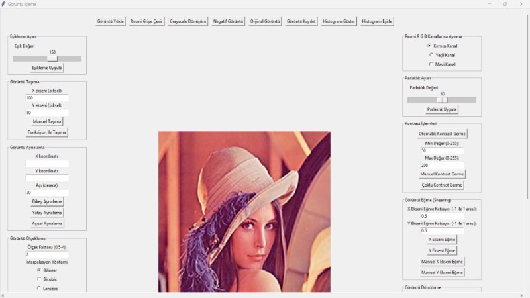Show histogram with Histogram Göster
The image size is (530, 298).
pyautogui.click(x=338, y=21)
